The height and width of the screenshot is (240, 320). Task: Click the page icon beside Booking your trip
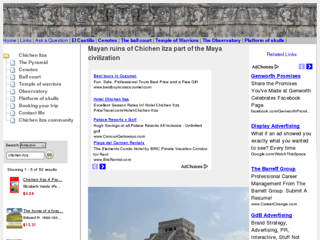coord(13,106)
